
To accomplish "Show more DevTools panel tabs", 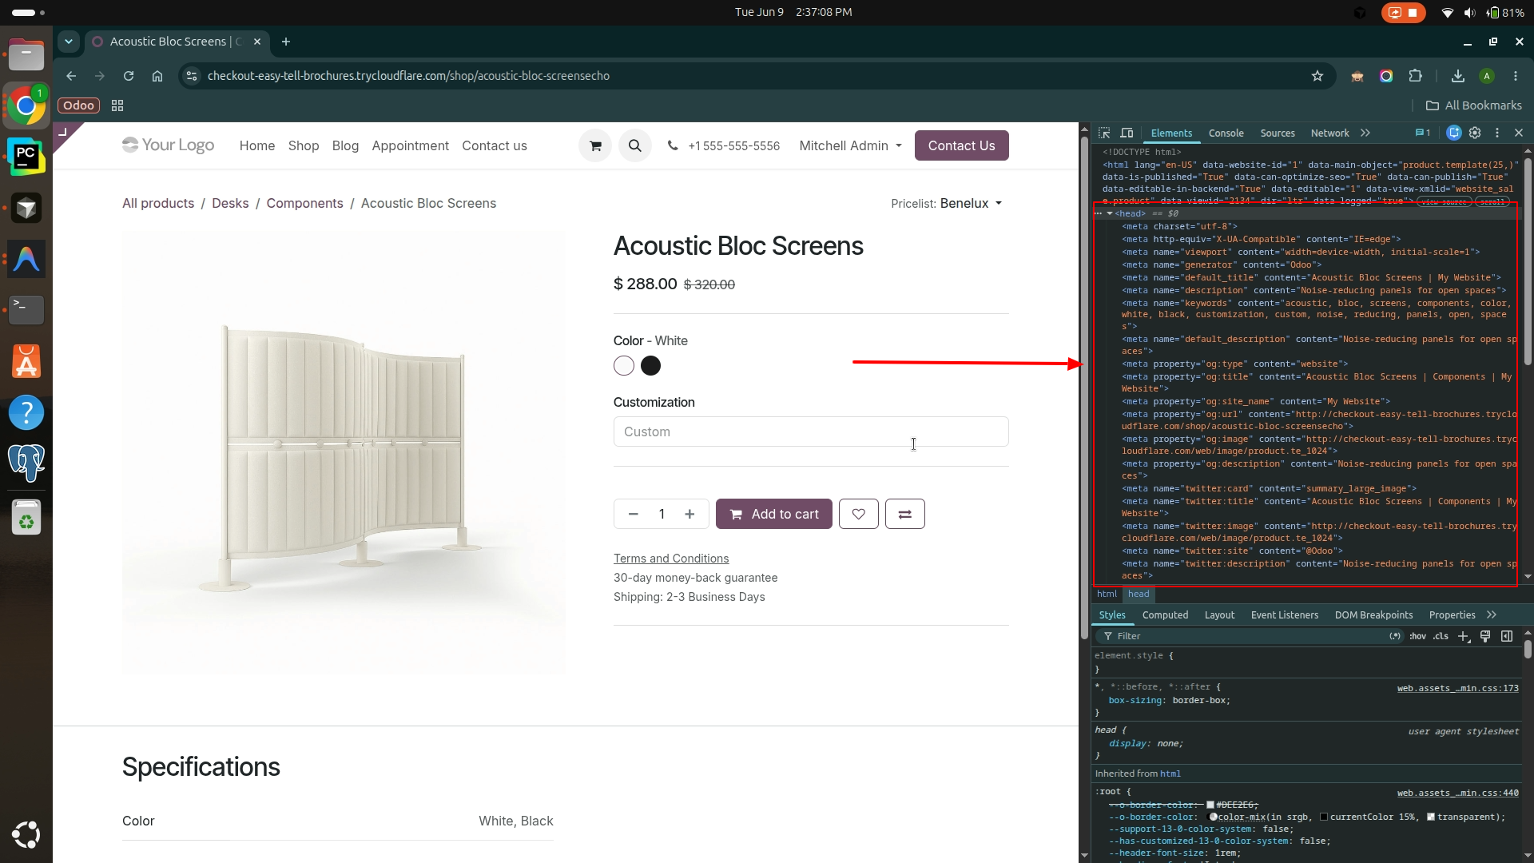I will [1365, 133].
